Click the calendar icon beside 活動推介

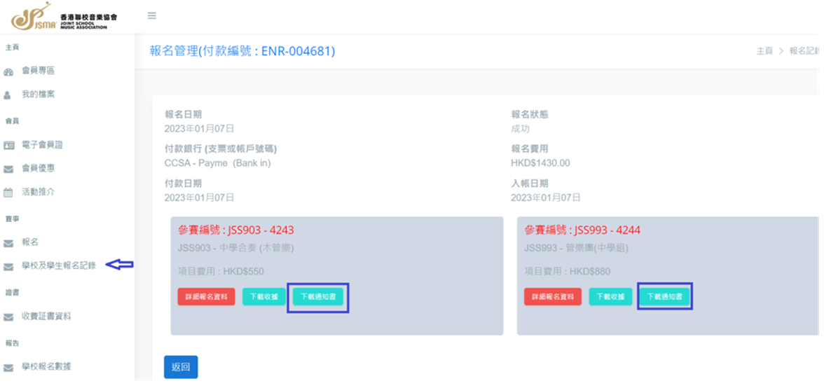pos(8,193)
